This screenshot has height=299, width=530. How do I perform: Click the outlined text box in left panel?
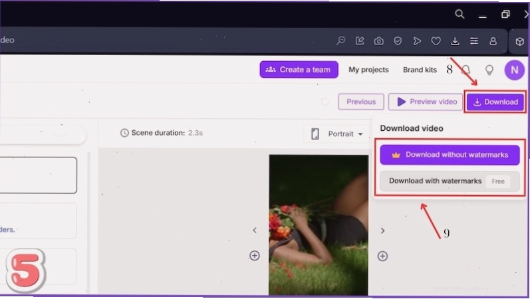click(x=38, y=175)
